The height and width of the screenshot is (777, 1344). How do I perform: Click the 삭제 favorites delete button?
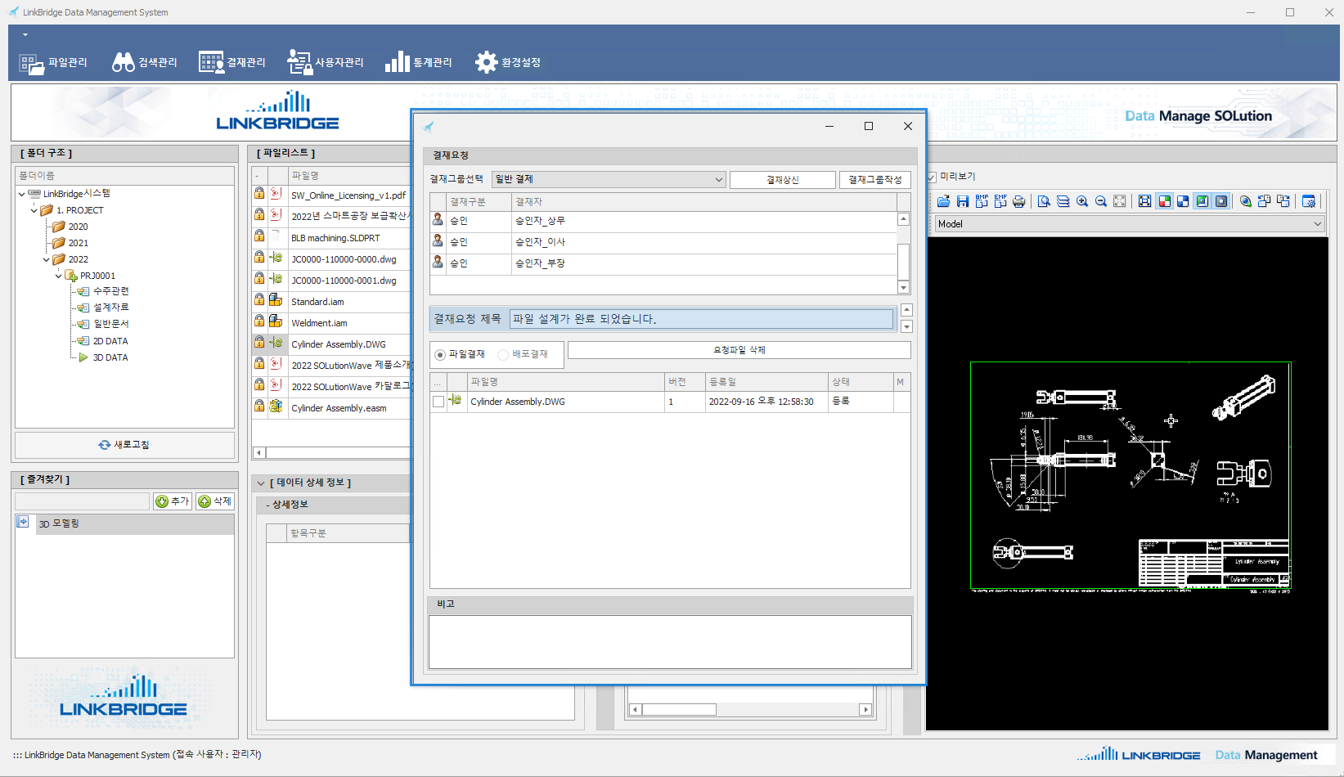coord(215,501)
